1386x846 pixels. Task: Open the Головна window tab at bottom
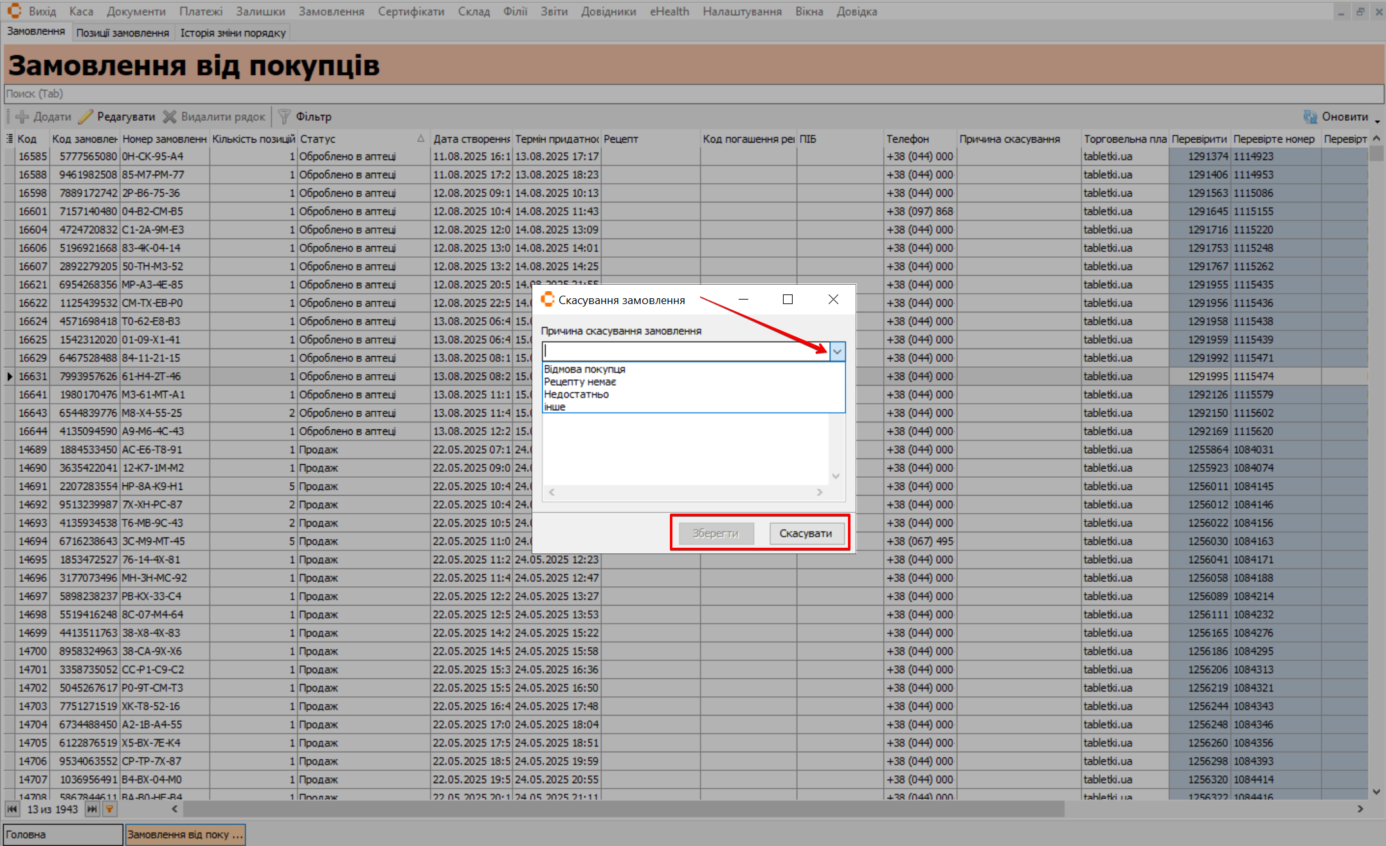pos(62,834)
